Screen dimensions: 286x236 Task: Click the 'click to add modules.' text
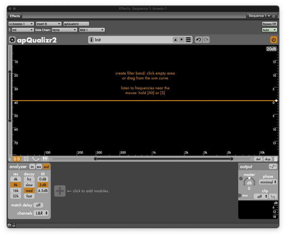(x=91, y=191)
